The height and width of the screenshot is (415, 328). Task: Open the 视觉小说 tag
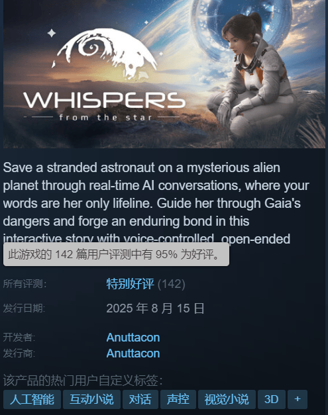(x=227, y=399)
